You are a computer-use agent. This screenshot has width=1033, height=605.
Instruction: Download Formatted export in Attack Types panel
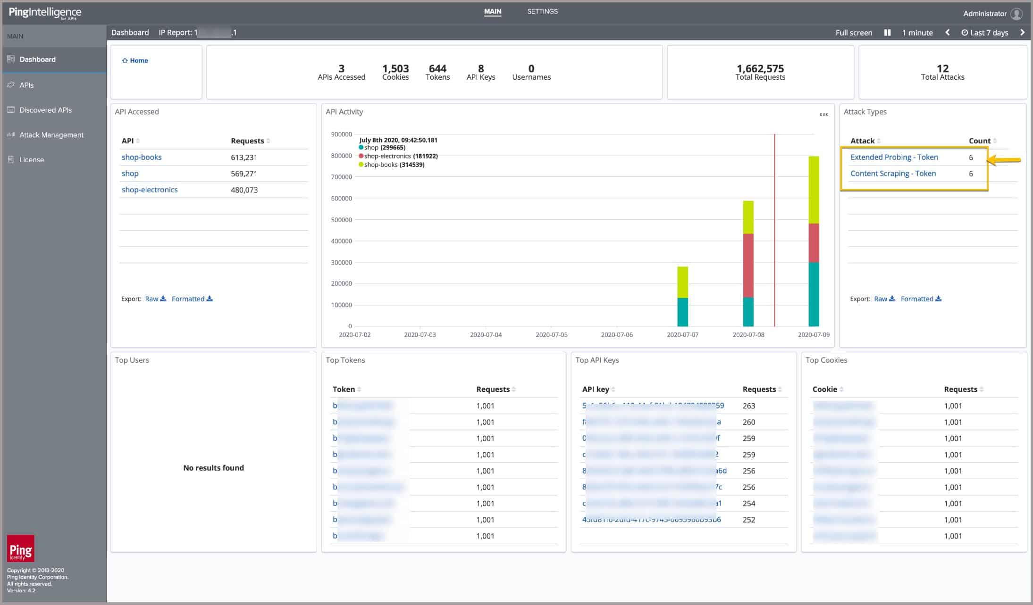click(921, 298)
